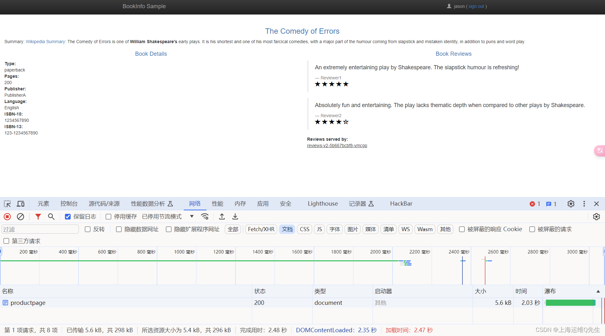Click the productpage green waterfall bar
The width and height of the screenshot is (605, 336).
pos(570,303)
